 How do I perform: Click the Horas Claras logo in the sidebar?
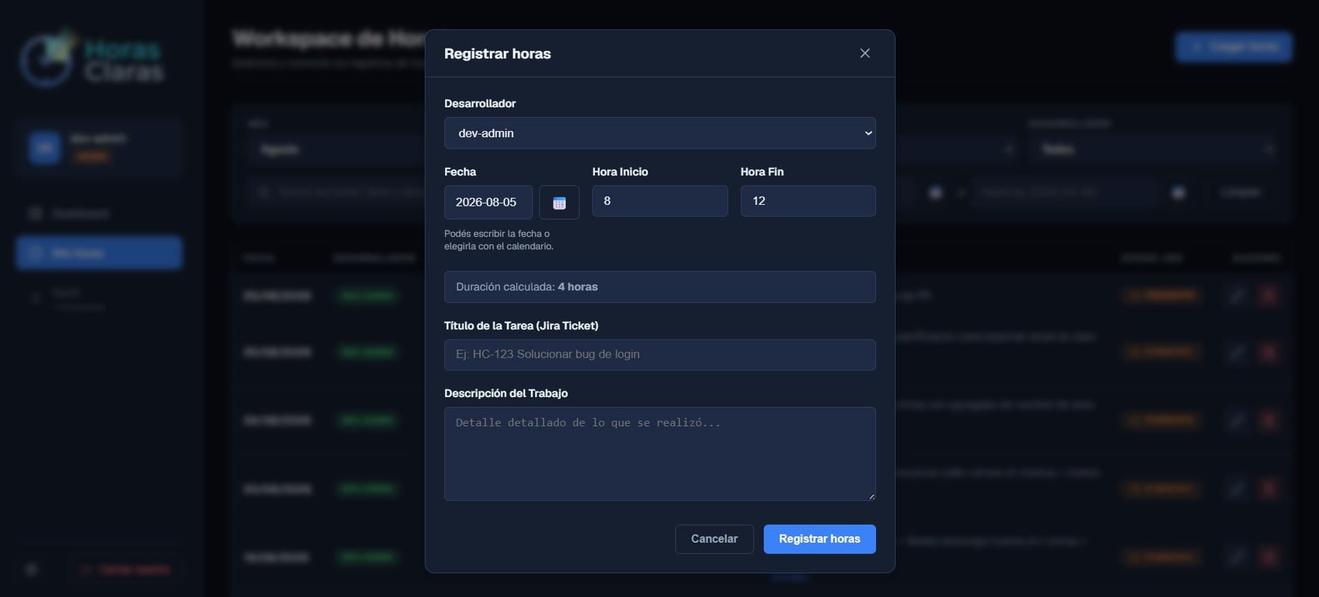point(91,60)
